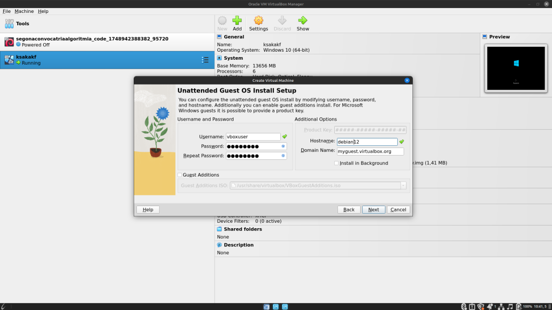Click the Shared folders section icon

(219, 229)
